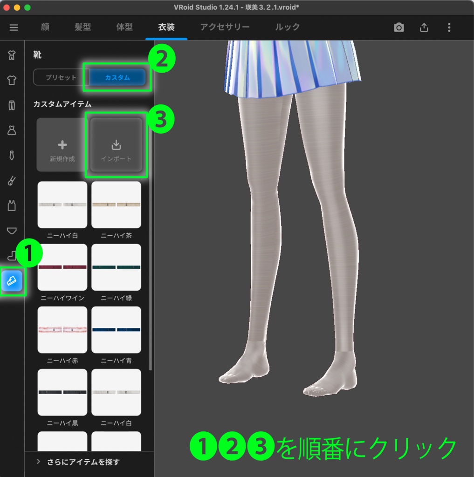This screenshot has height=477, width=474.
Task: Open the camera photo booth icon
Action: pyautogui.click(x=399, y=27)
